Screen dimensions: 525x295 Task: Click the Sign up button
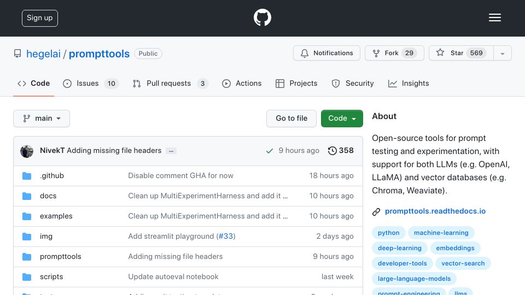[x=40, y=18]
